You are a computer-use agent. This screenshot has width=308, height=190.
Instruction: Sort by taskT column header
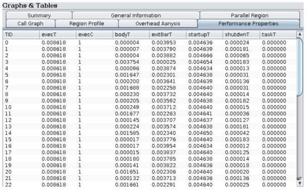tap(278, 35)
